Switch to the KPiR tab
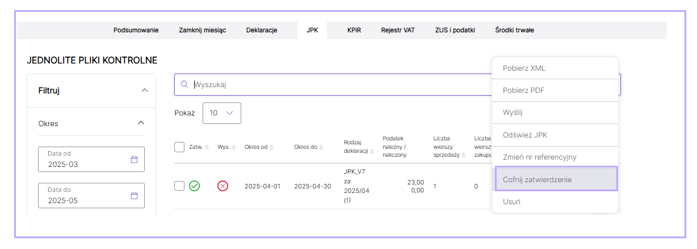 tap(355, 30)
